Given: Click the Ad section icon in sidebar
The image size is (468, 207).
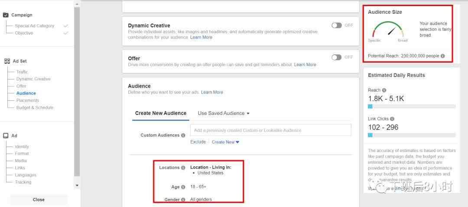Looking at the screenshot, I should pos(6,136).
